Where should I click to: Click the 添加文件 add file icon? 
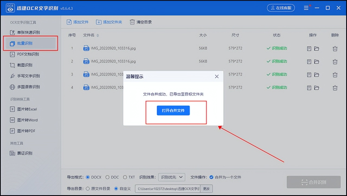[69, 22]
